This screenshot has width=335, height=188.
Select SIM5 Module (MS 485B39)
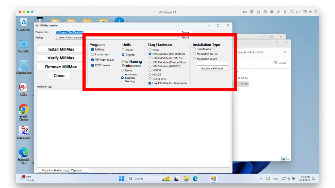click(150, 54)
